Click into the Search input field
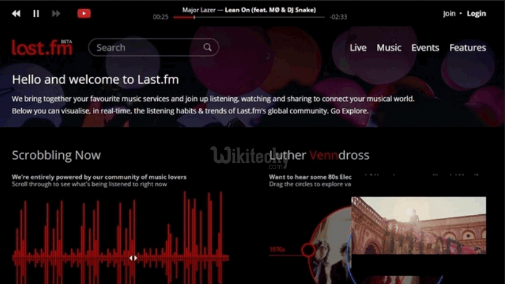505x284 pixels. click(146, 47)
